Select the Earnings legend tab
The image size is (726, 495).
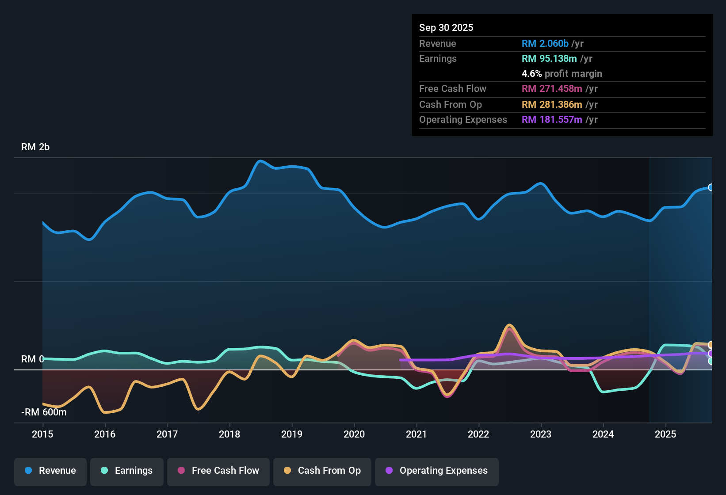pyautogui.click(x=127, y=471)
